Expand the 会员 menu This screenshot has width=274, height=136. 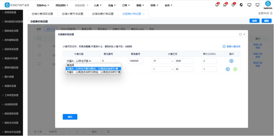point(168,5)
